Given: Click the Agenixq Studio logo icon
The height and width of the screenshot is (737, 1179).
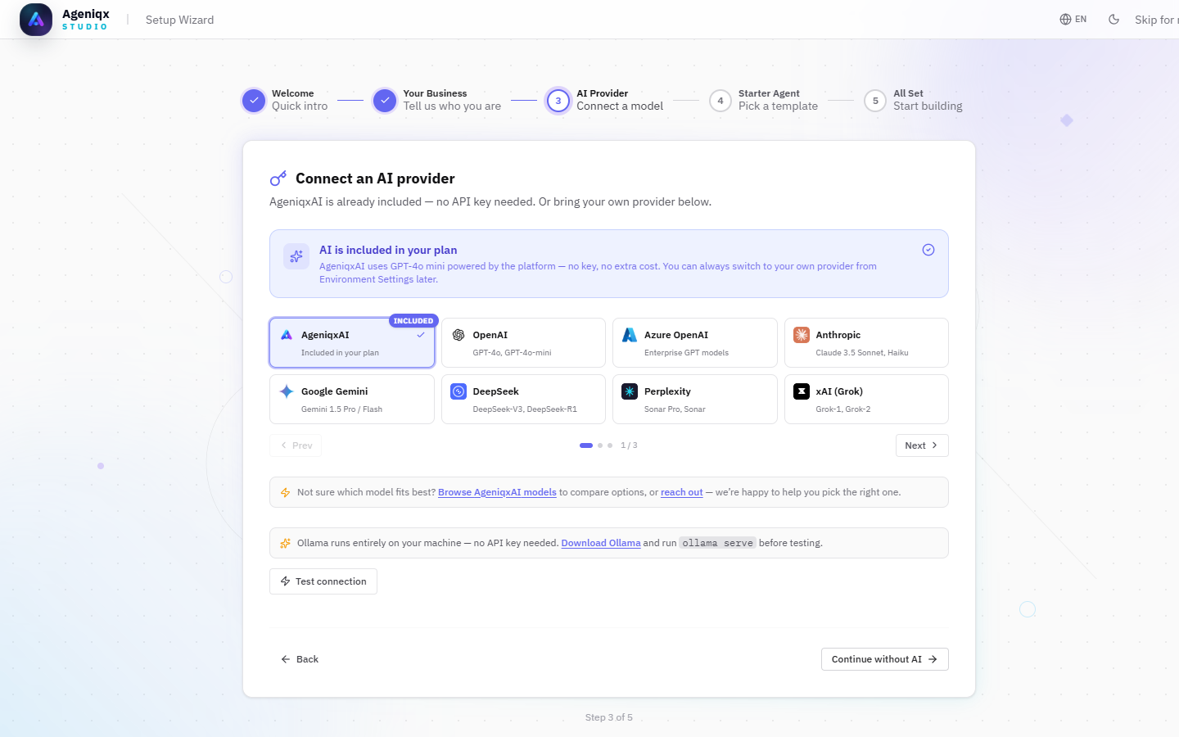Looking at the screenshot, I should (36, 20).
